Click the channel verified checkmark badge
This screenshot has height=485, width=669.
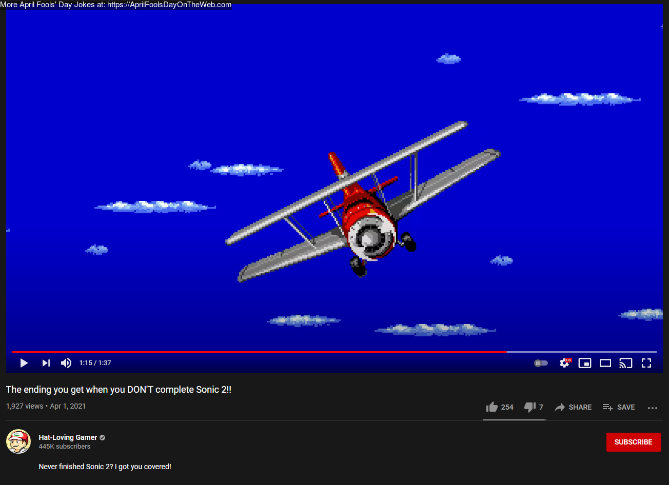pyautogui.click(x=103, y=437)
